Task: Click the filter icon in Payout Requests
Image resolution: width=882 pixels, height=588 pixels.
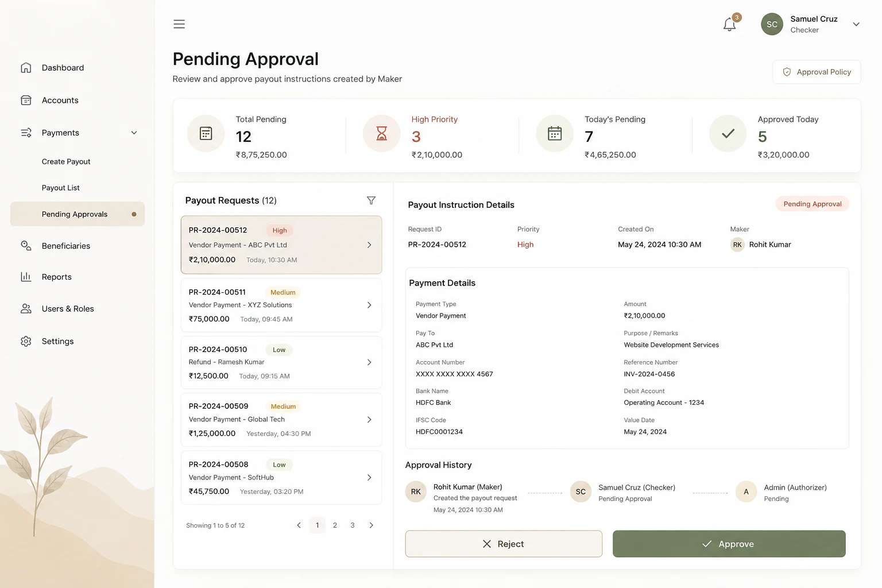Action: pos(371,200)
